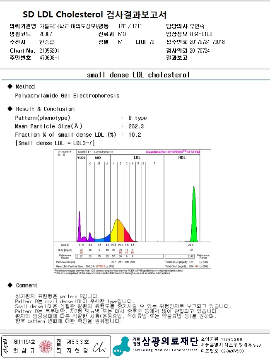Click the 'Mean LDL-Particle Size: 262.3 Å' chart line
270x362 pixels.
point(85,266)
